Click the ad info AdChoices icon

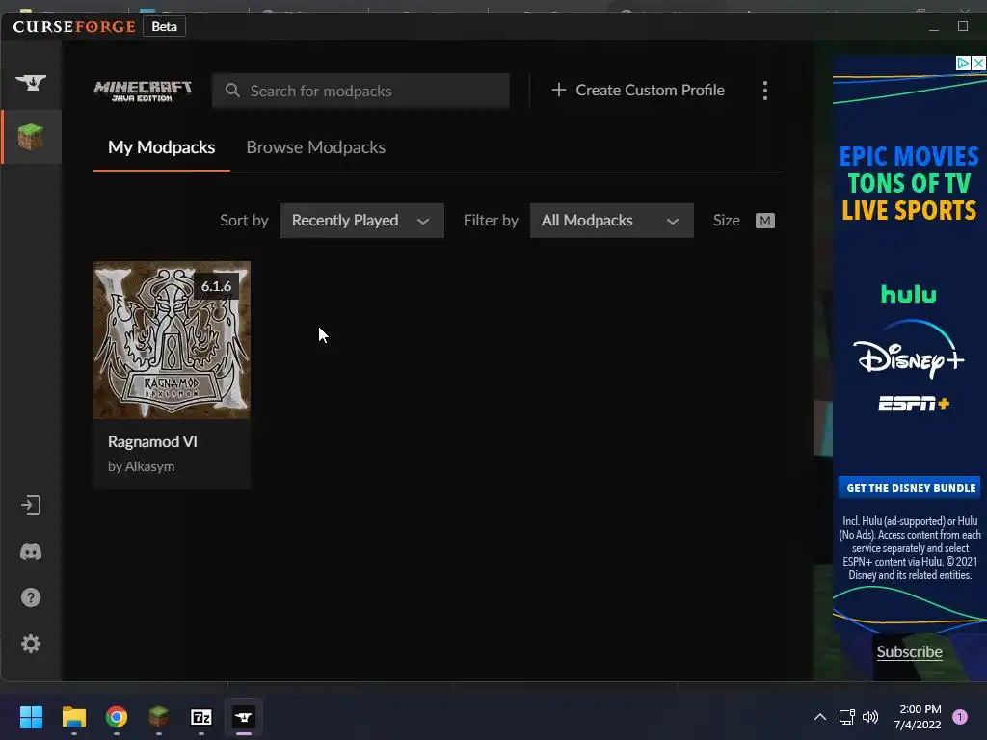point(963,63)
